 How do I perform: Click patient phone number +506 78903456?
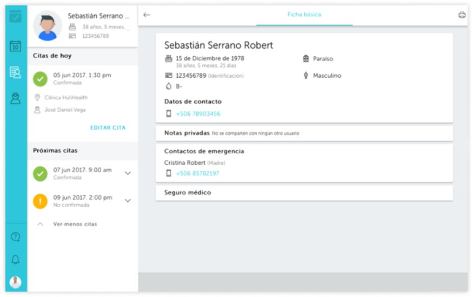click(x=198, y=114)
